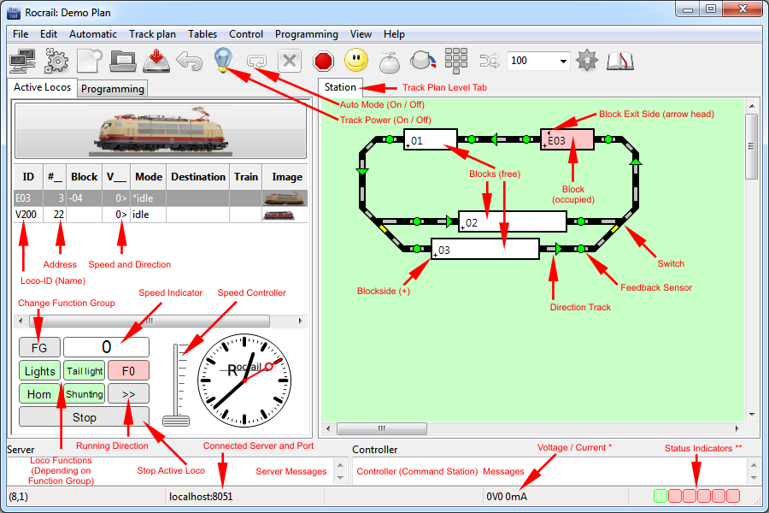
Task: Select the V200 loco row
Action: click(26, 215)
